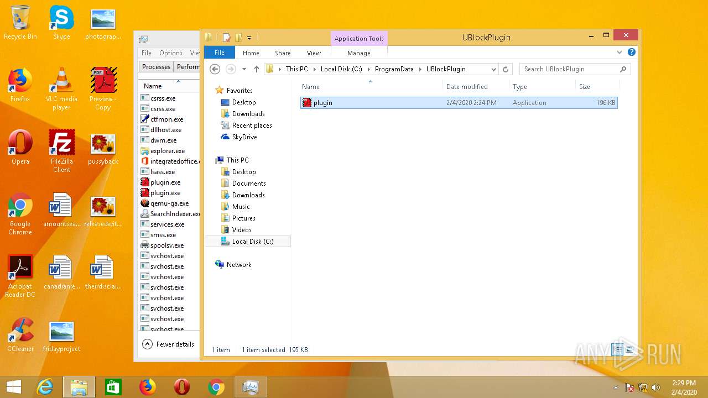
Task: Open the Recent locations dropdown arrow
Action: (x=244, y=69)
